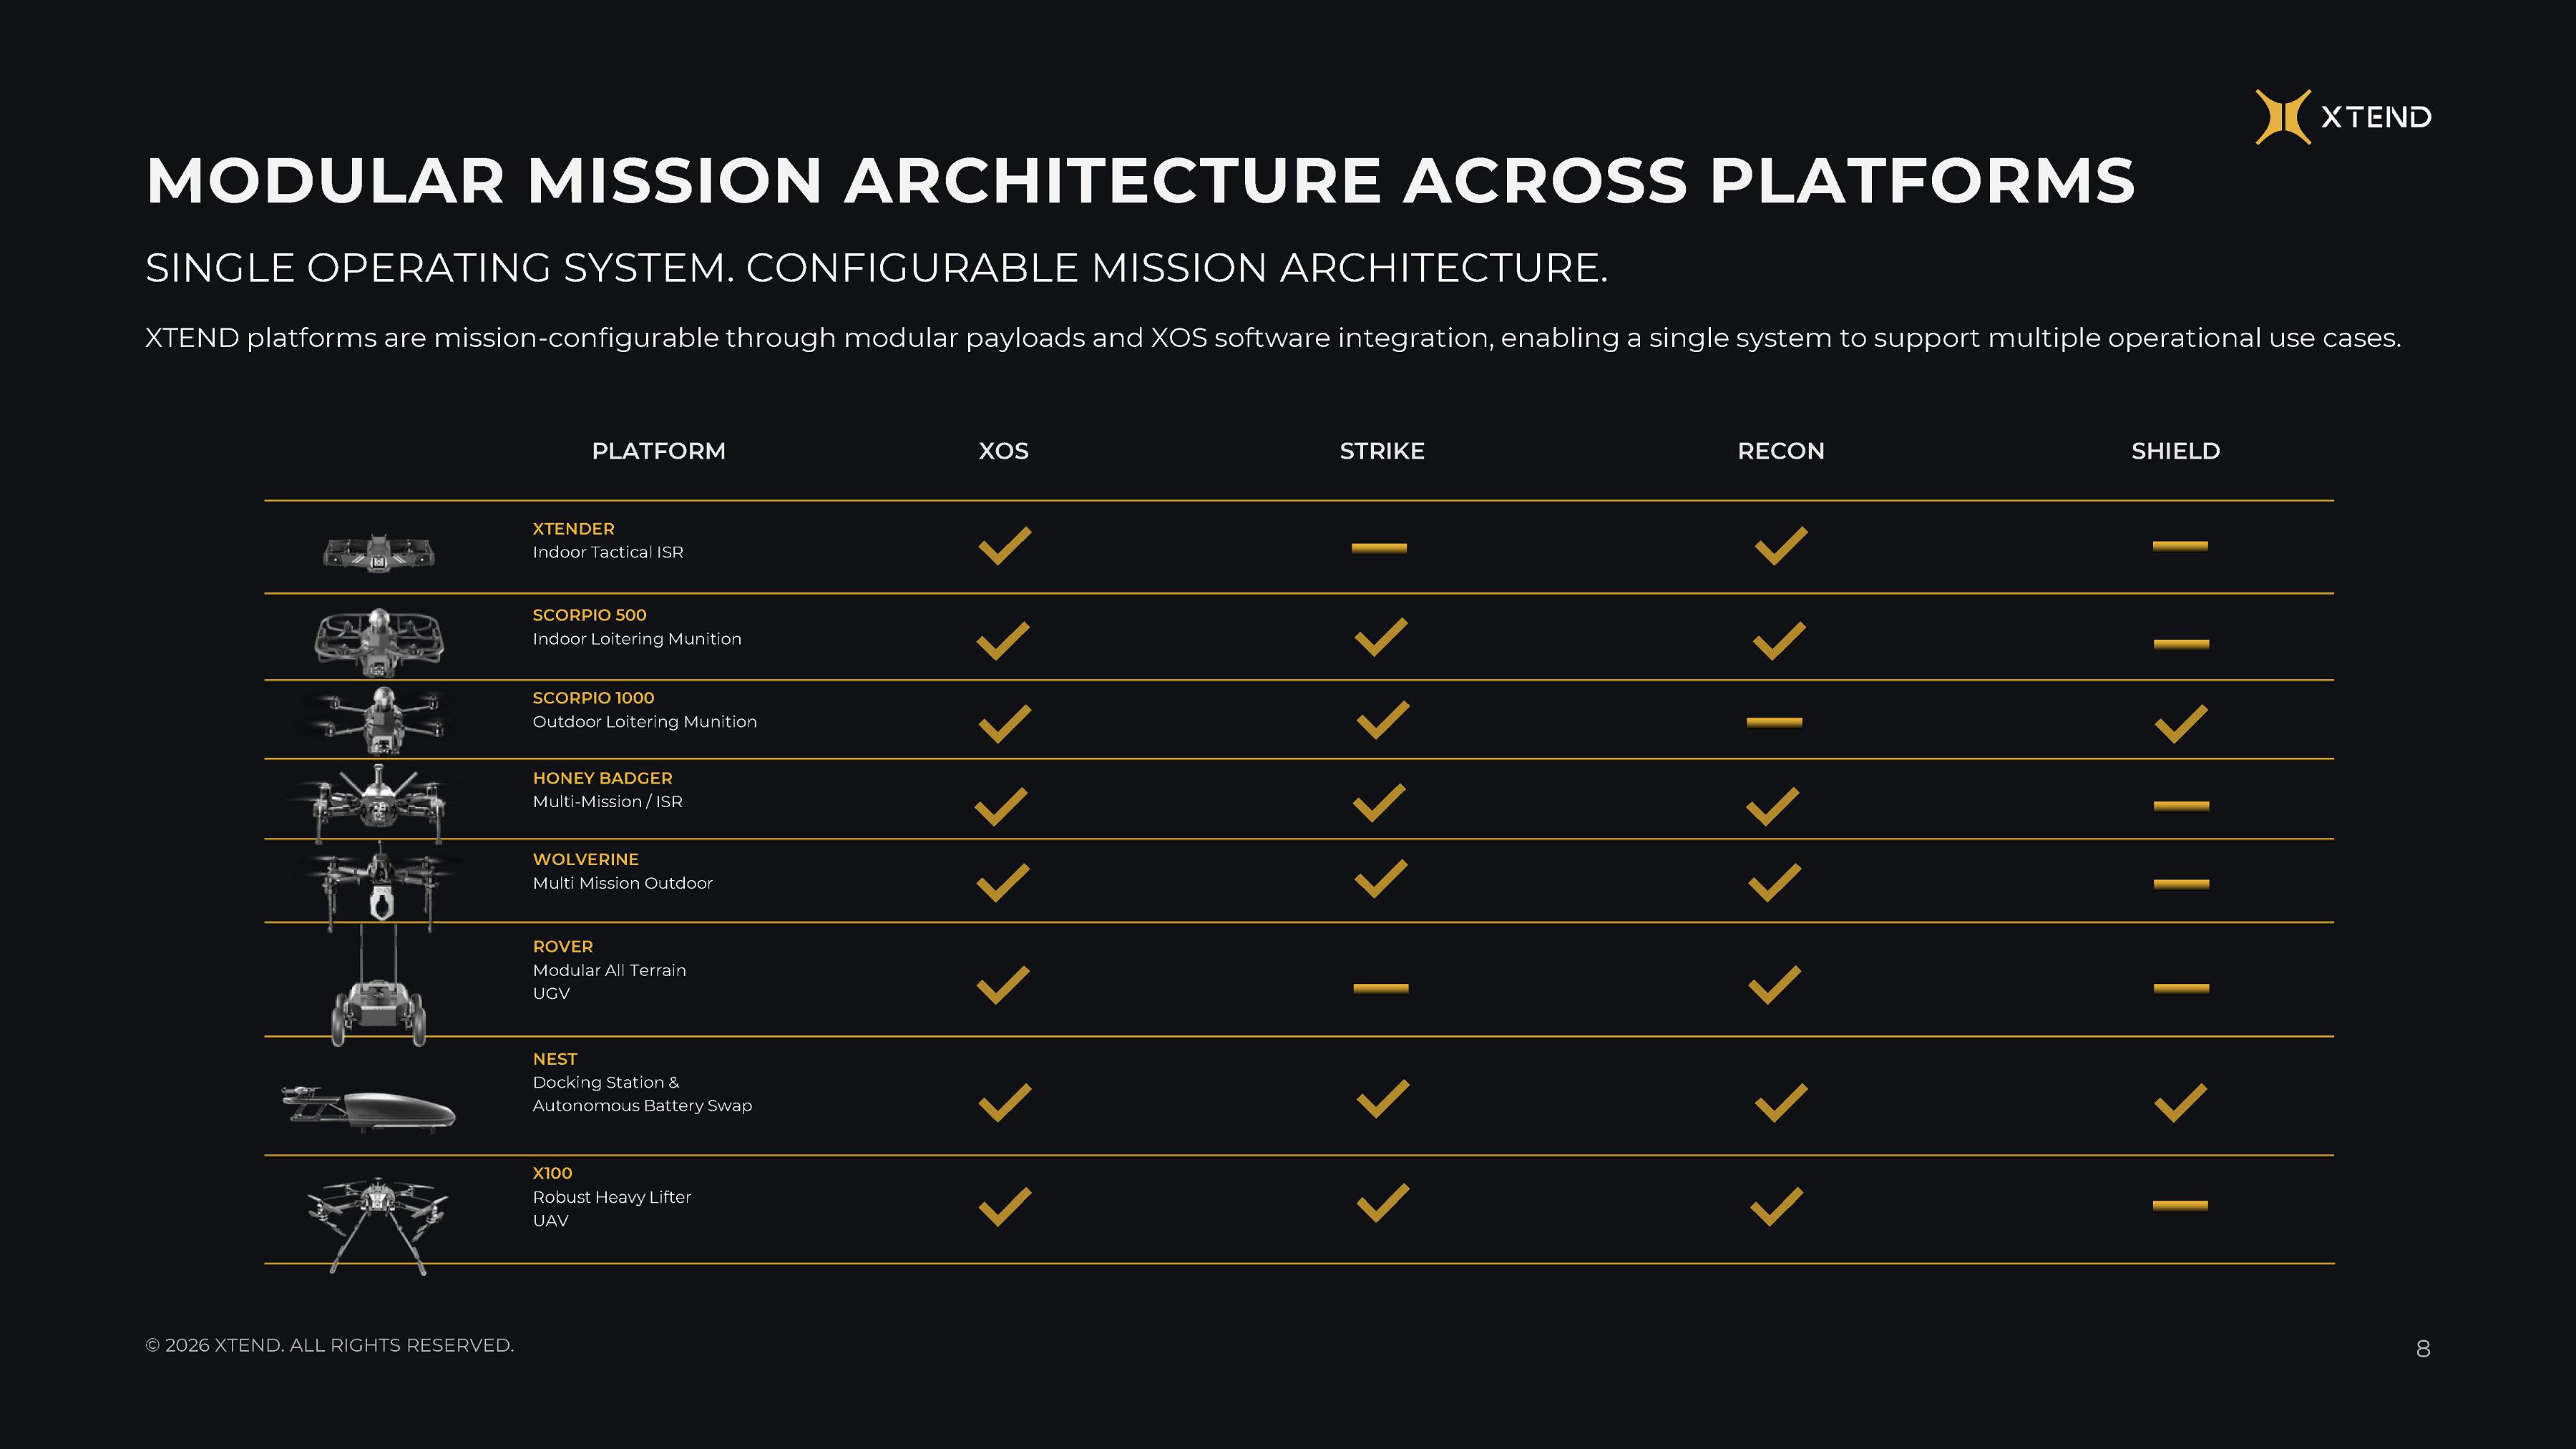Click the XTENDER drone image
The width and height of the screenshot is (2576, 1449).
coord(379,552)
